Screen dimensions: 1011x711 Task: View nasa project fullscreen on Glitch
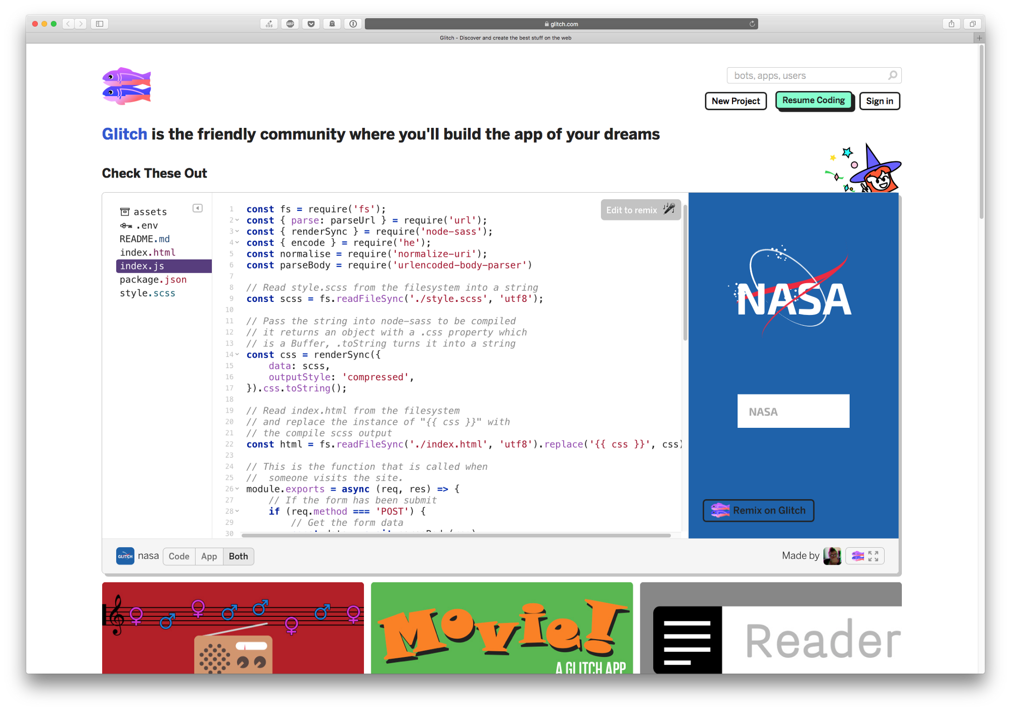tap(865, 556)
